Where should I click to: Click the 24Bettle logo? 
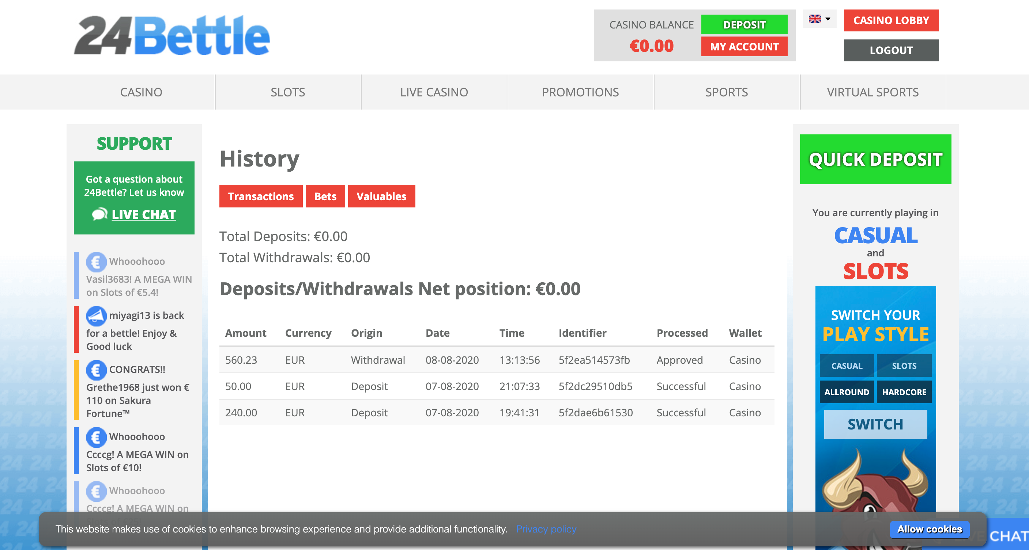point(172,35)
